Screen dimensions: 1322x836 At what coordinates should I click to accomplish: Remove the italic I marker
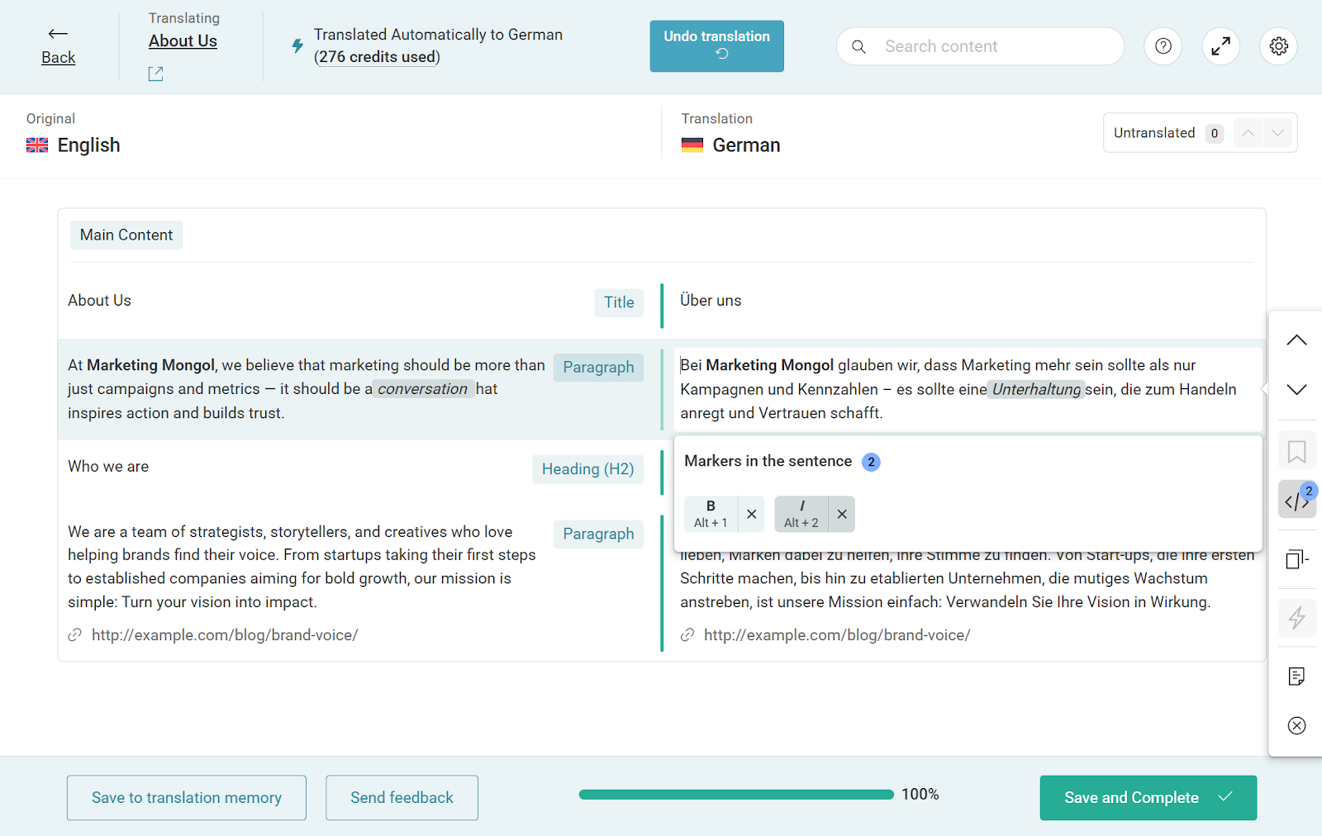point(841,514)
